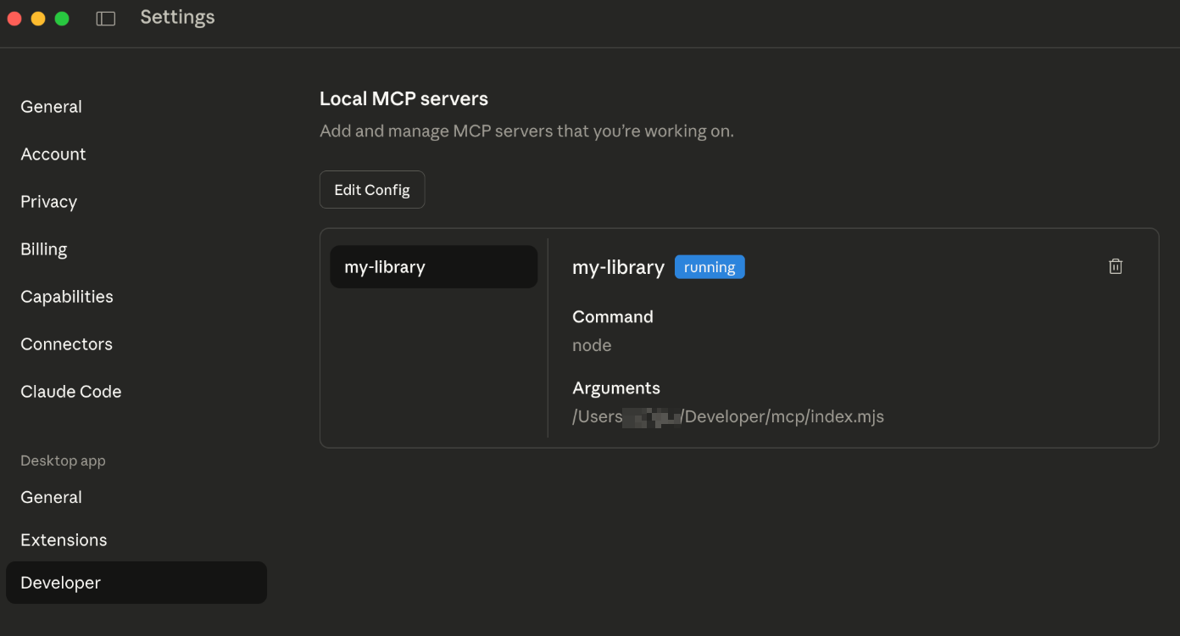
Task: Select the Developer sidebar item
Action: coord(60,583)
